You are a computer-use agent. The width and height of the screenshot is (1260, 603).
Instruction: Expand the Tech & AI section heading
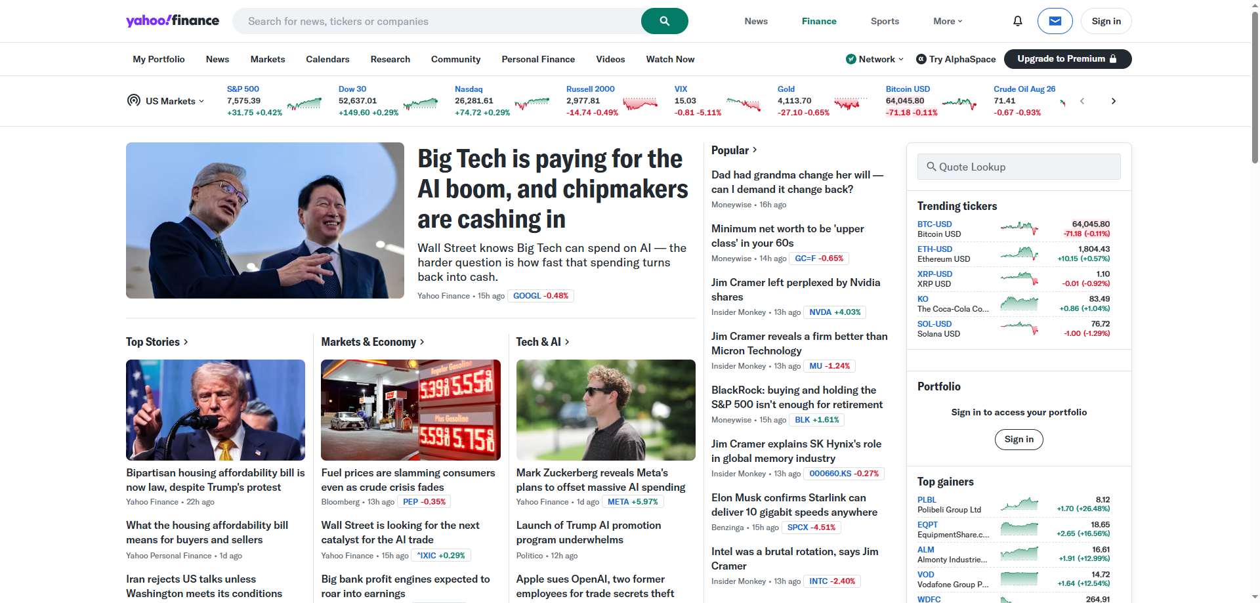click(543, 342)
